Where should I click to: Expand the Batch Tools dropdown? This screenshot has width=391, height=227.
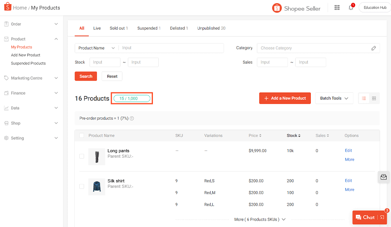click(x=334, y=98)
